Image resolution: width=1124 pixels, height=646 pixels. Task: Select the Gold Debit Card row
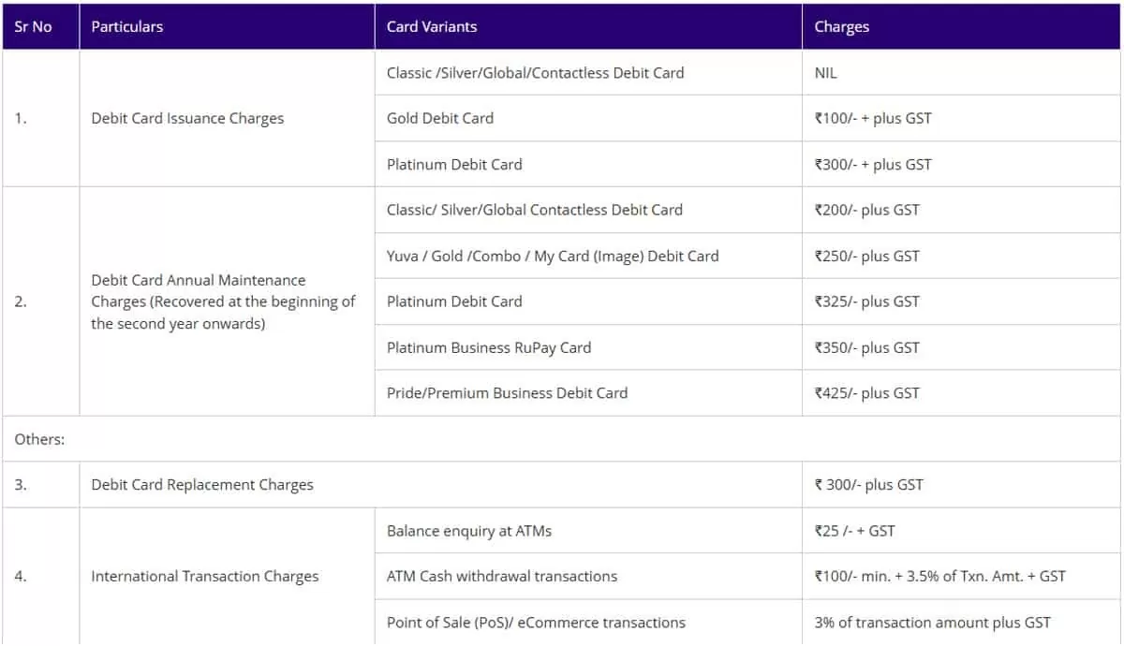pyautogui.click(x=440, y=118)
